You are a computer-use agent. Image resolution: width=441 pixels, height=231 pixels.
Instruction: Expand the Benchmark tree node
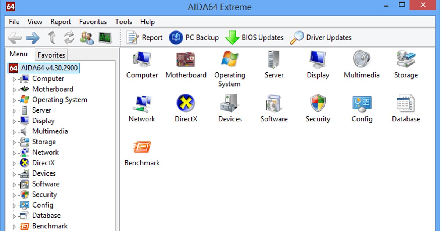15,227
